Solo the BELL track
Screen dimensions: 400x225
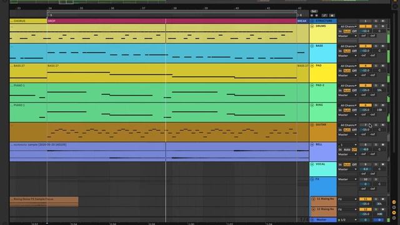pos(376,144)
